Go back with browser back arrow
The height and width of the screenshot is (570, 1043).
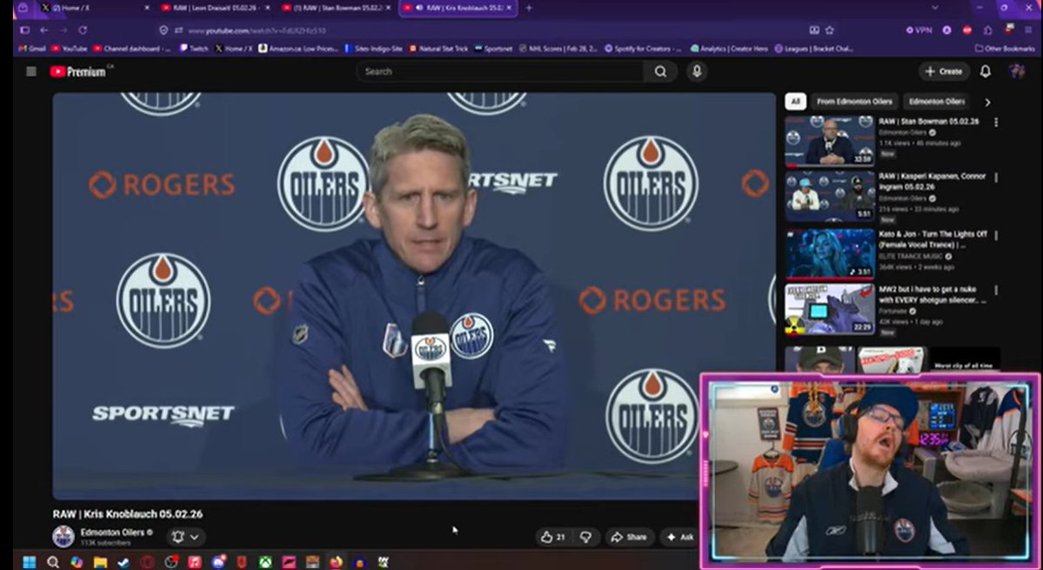[43, 30]
